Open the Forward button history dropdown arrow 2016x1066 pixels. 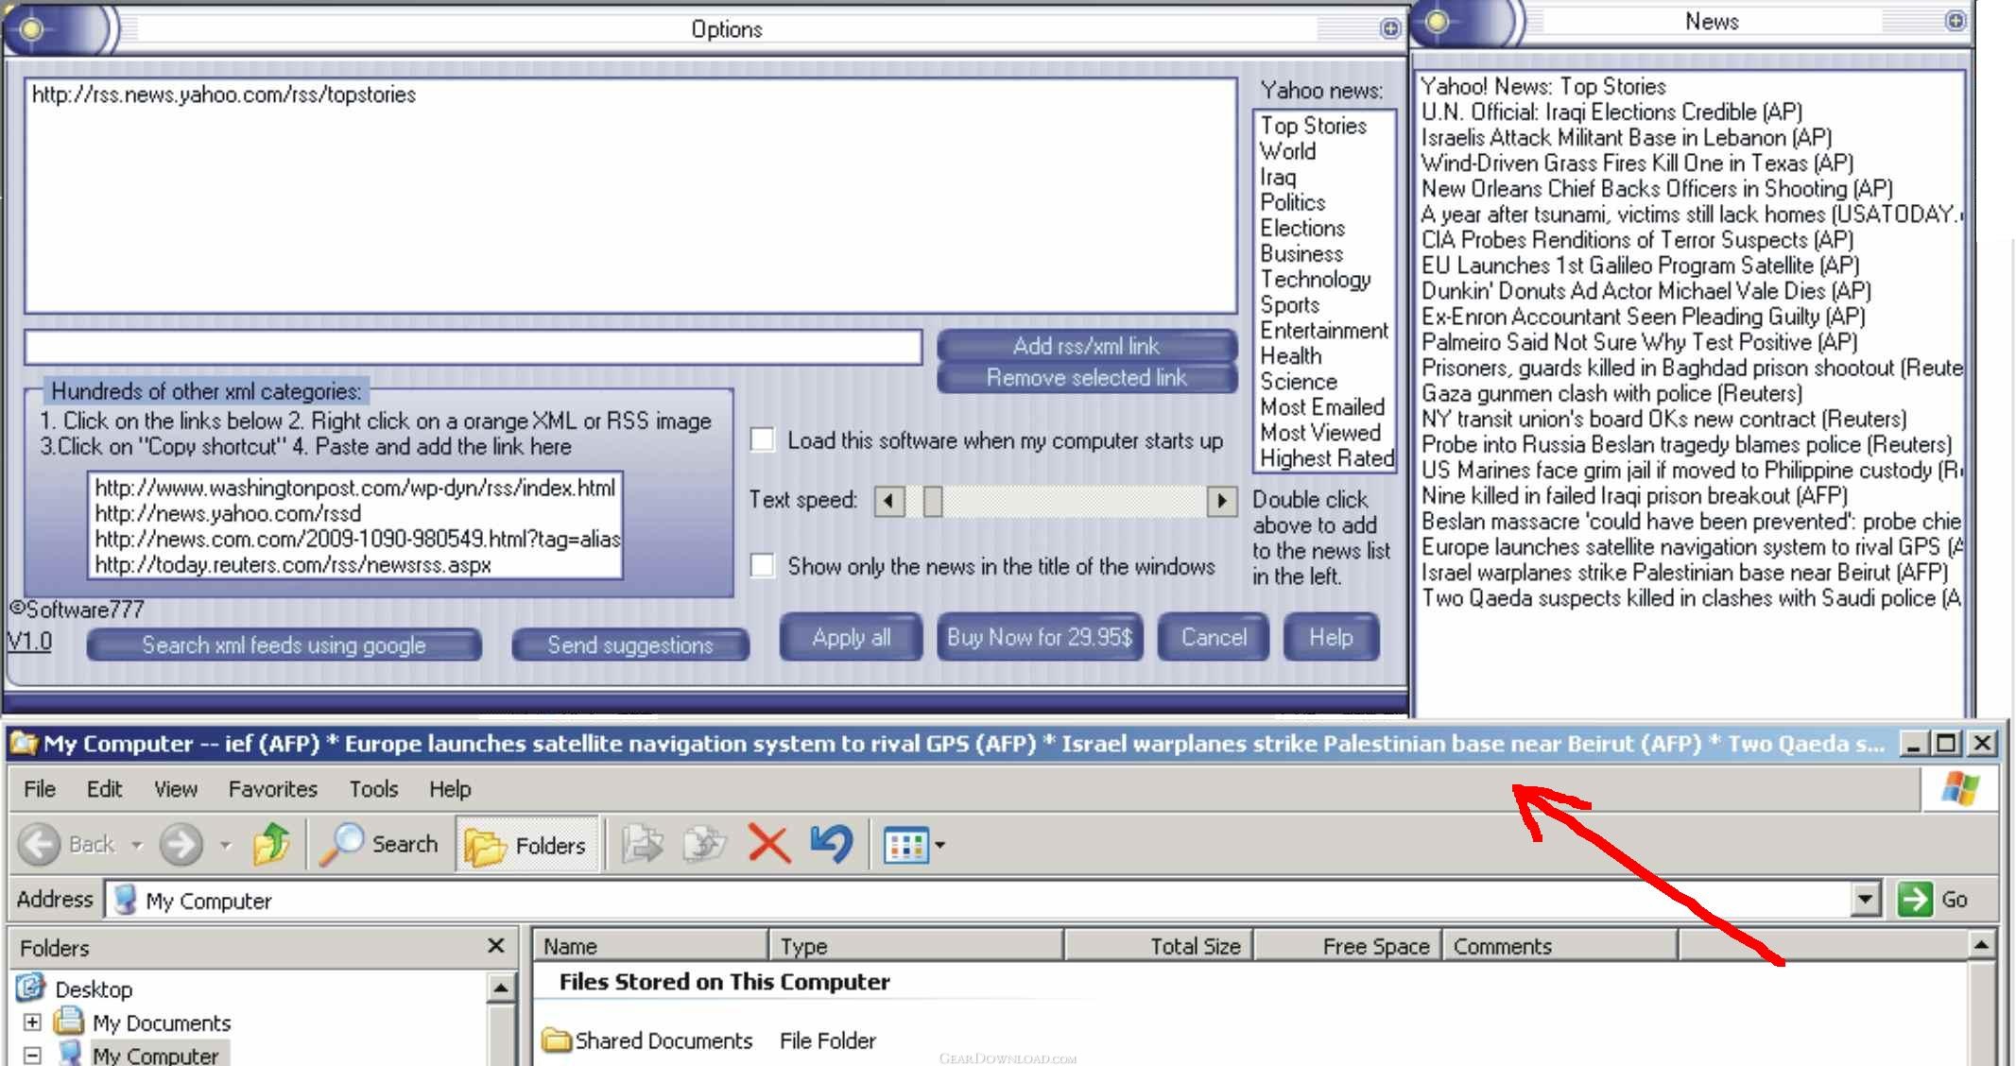(225, 845)
